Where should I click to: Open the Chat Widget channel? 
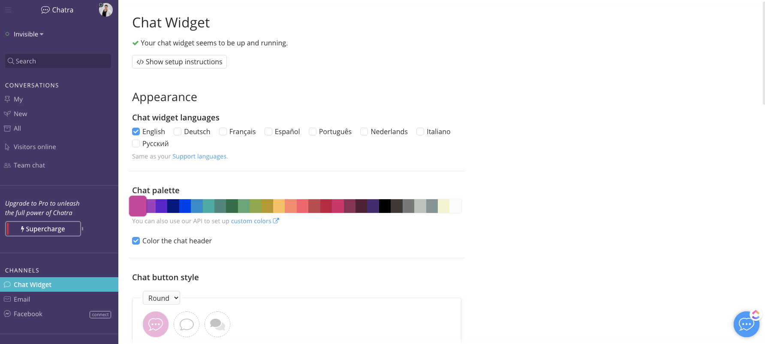click(x=59, y=284)
